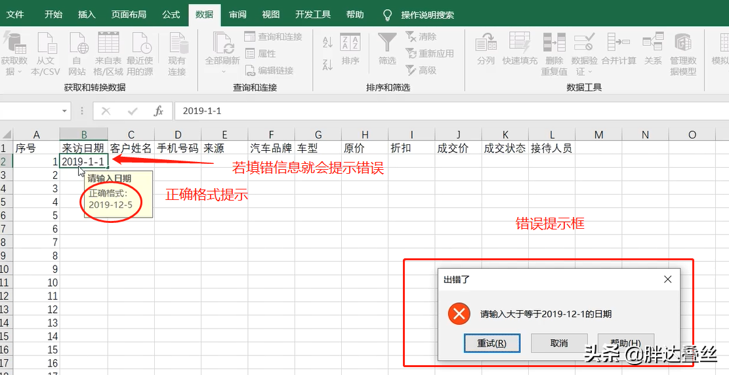Click the 全部刷新 icon

click(x=222, y=44)
